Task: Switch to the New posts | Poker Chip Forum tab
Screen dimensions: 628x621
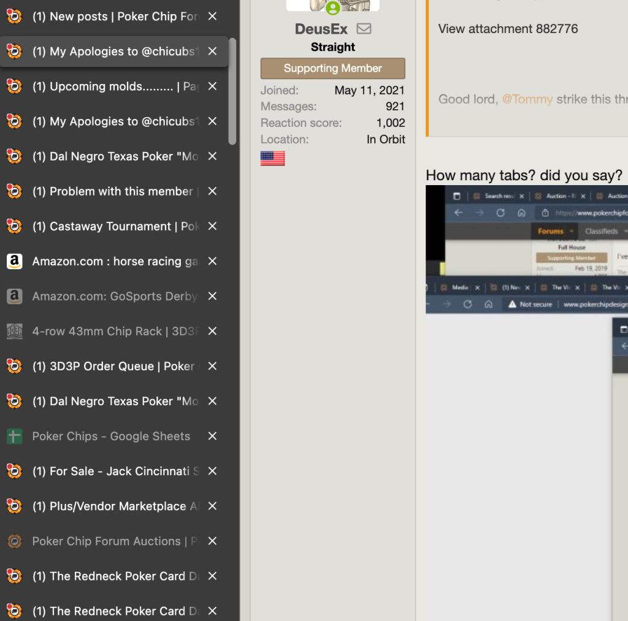Action: click(x=114, y=17)
